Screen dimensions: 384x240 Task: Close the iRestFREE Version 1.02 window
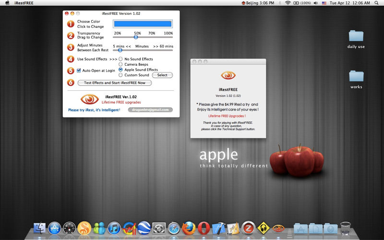coord(67,13)
